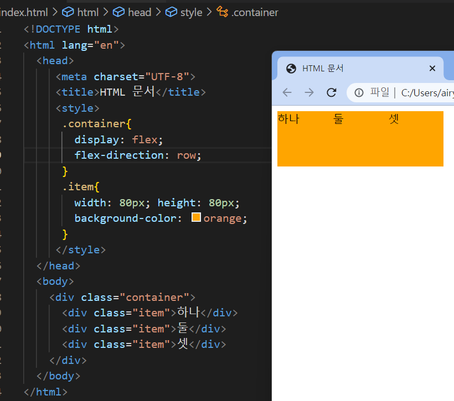
Task: Click the closing body tag
Action: (x=59, y=376)
